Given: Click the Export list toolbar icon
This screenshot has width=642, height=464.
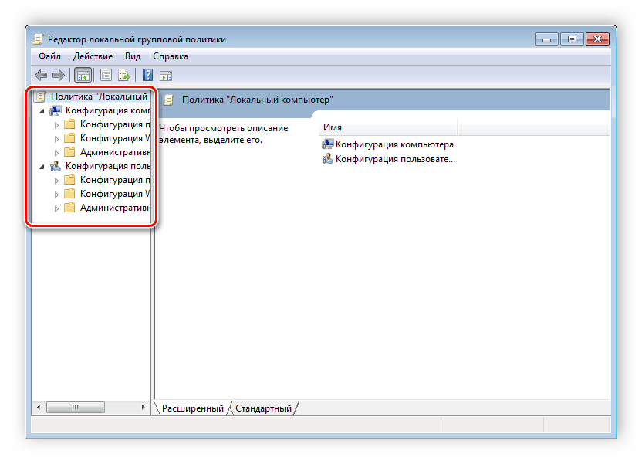Looking at the screenshot, I should [123, 75].
